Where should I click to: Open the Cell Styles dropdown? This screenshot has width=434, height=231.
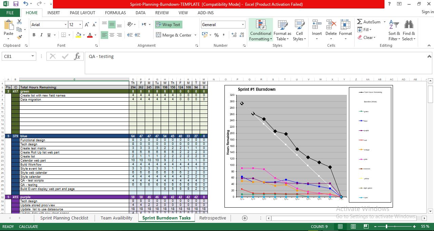[x=299, y=30]
